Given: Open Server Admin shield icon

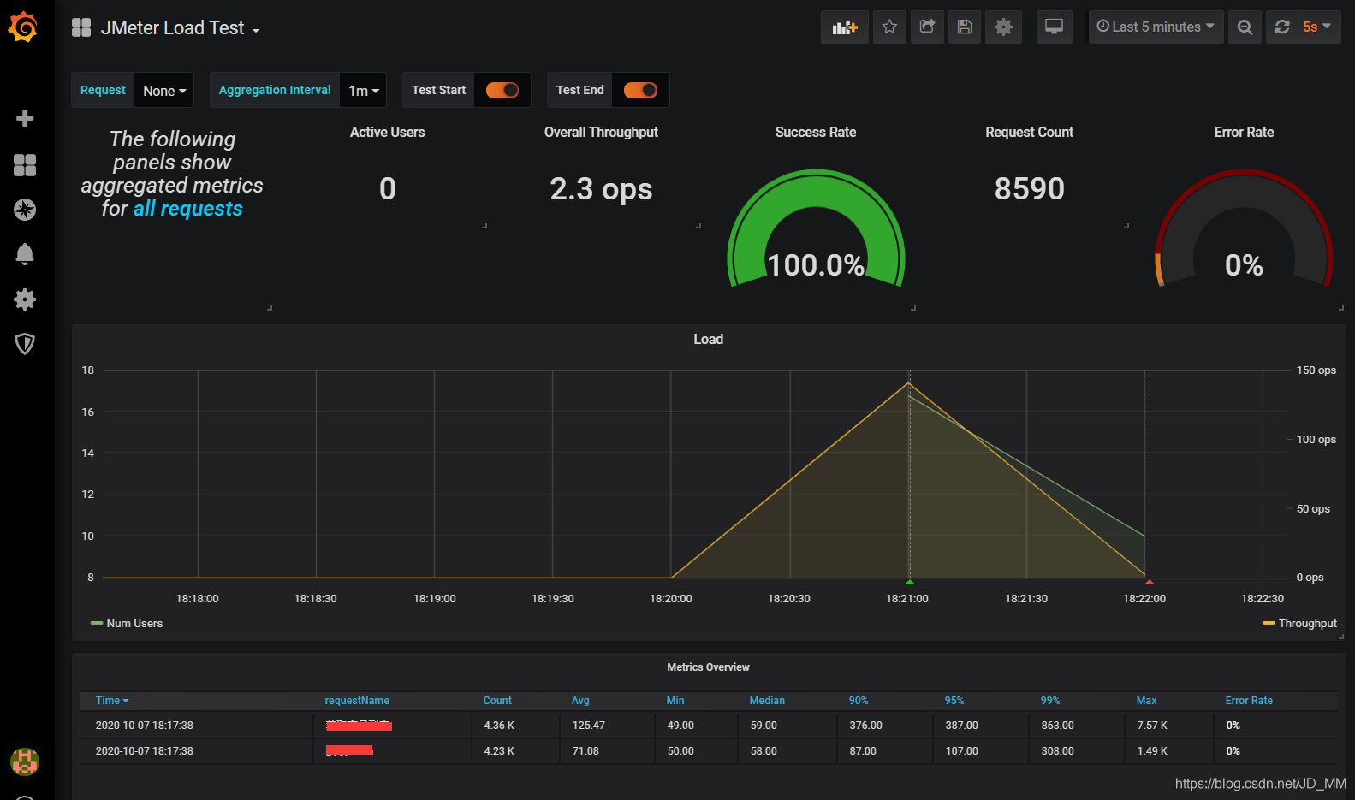Looking at the screenshot, I should [x=25, y=344].
